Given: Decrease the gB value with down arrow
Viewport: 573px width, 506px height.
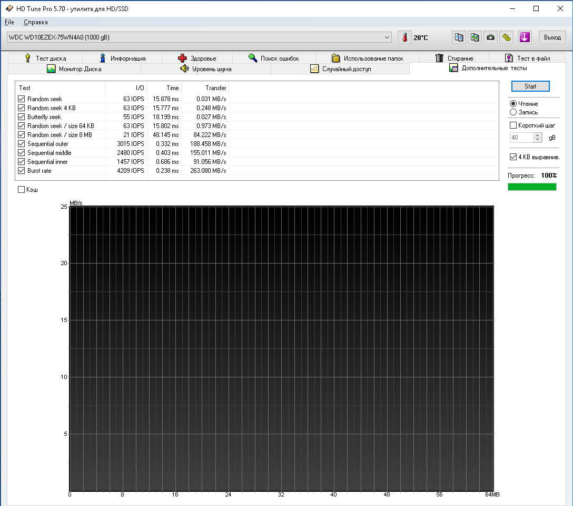Looking at the screenshot, I should point(537,140).
